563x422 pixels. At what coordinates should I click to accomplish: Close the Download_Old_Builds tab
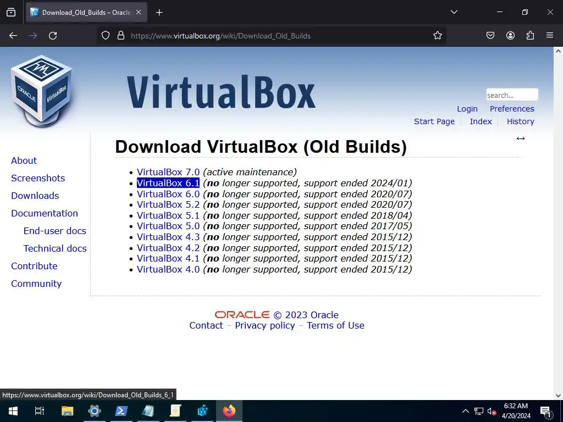point(139,12)
